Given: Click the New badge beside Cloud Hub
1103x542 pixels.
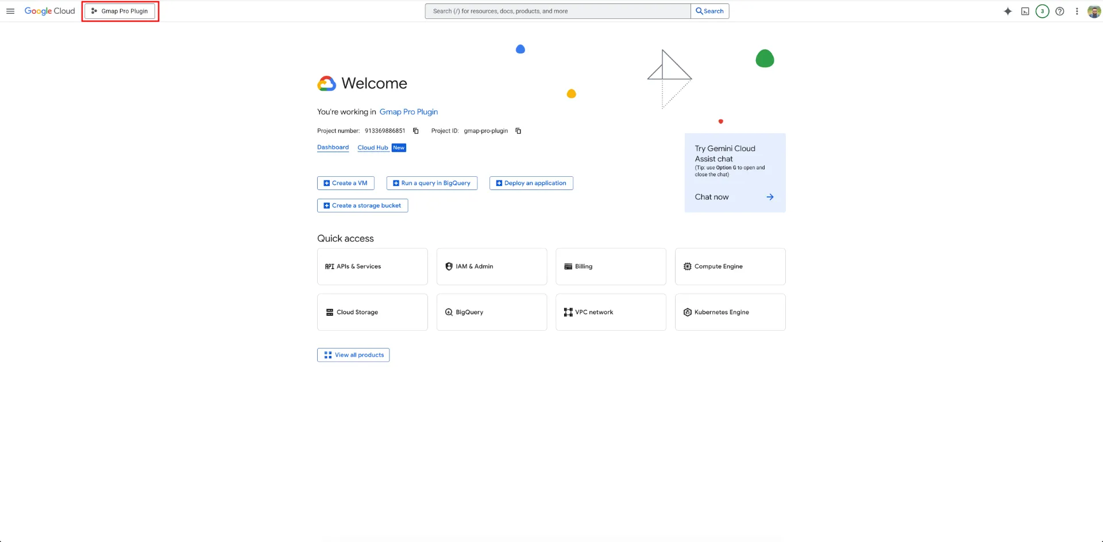Looking at the screenshot, I should [399, 148].
